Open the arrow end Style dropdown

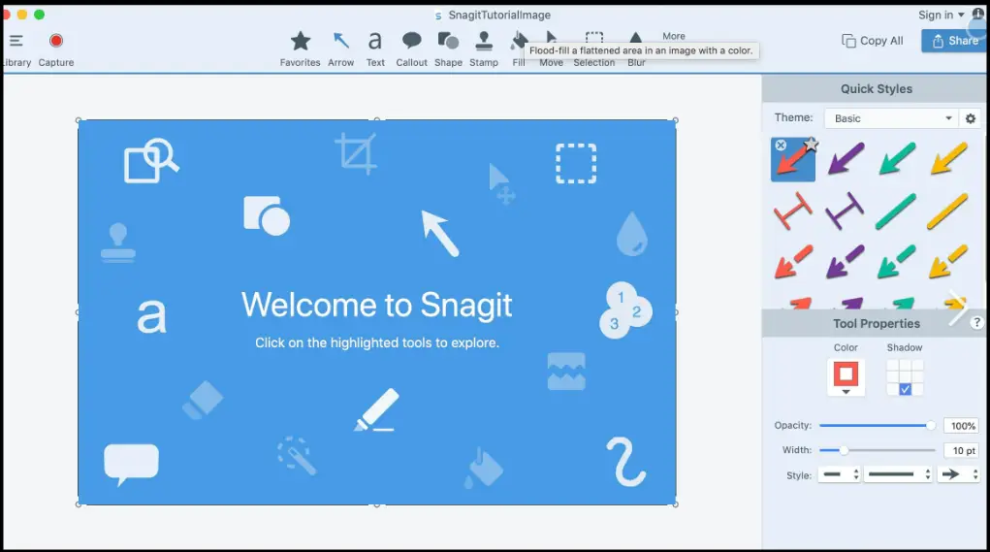pyautogui.click(x=958, y=474)
